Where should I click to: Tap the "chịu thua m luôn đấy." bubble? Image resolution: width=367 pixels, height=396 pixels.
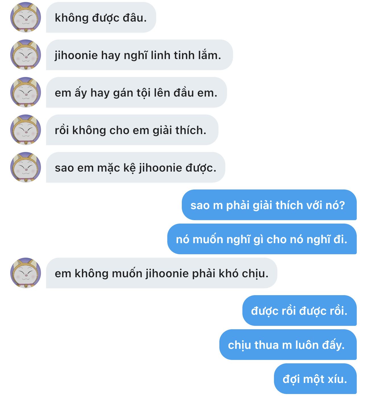point(288,345)
